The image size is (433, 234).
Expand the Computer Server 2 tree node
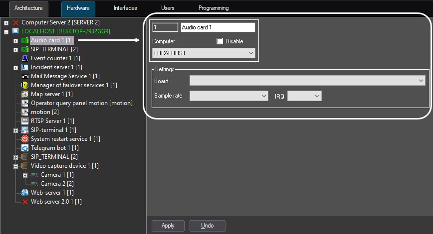pos(6,23)
